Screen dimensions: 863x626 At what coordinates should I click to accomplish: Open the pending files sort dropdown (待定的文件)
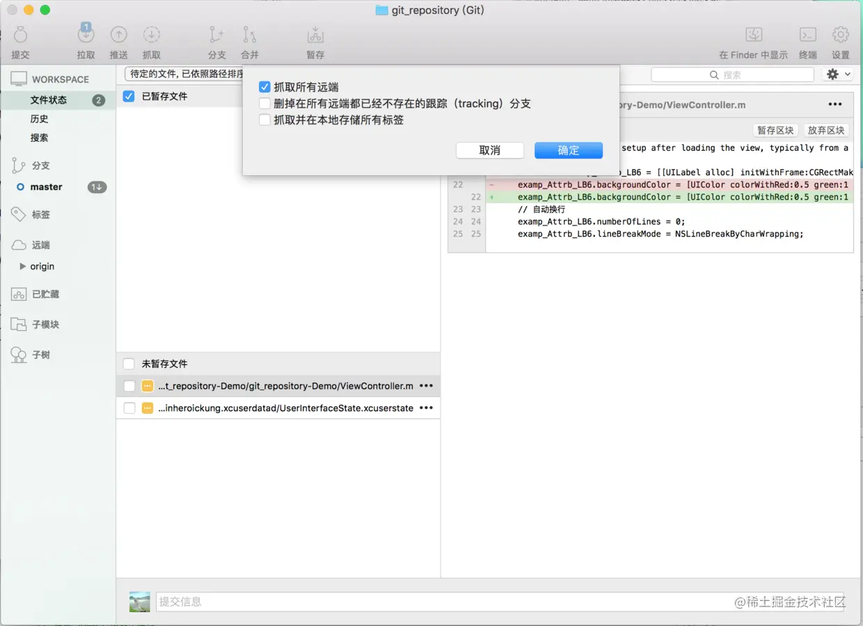184,74
